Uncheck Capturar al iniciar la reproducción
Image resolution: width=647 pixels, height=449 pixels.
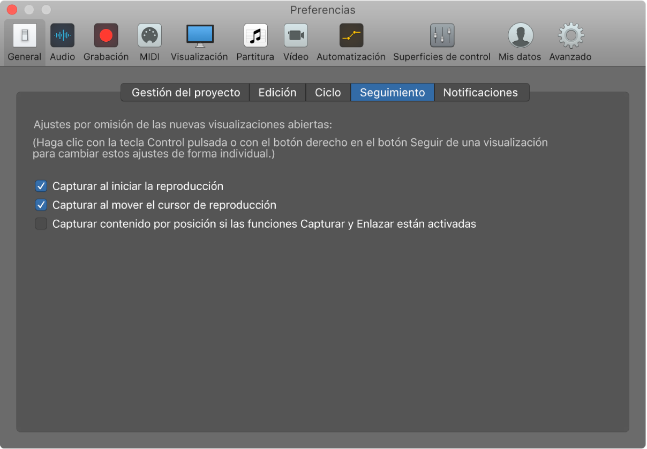point(41,186)
